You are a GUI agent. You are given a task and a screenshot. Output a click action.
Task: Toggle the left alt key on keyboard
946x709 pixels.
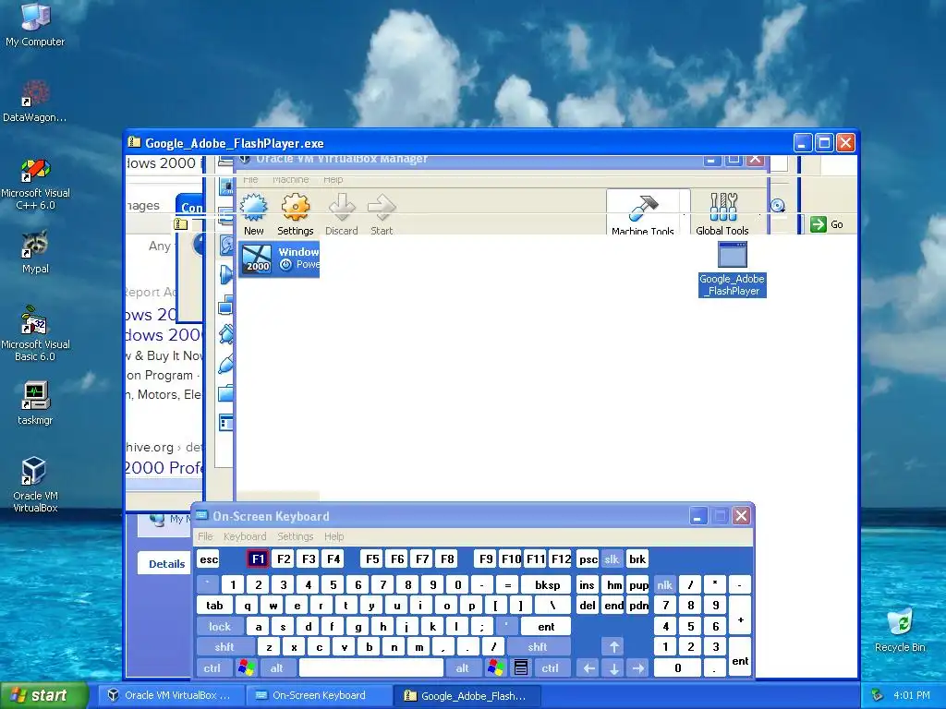pyautogui.click(x=277, y=668)
